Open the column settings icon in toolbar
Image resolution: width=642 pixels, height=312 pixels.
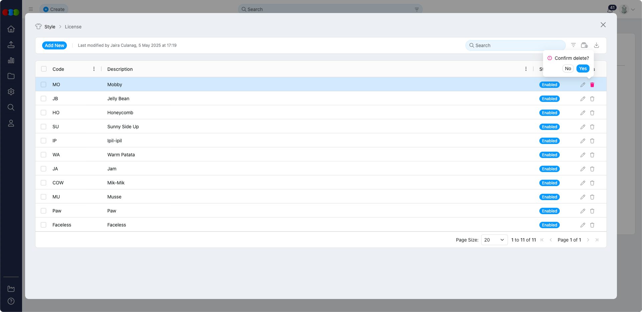tap(584, 45)
